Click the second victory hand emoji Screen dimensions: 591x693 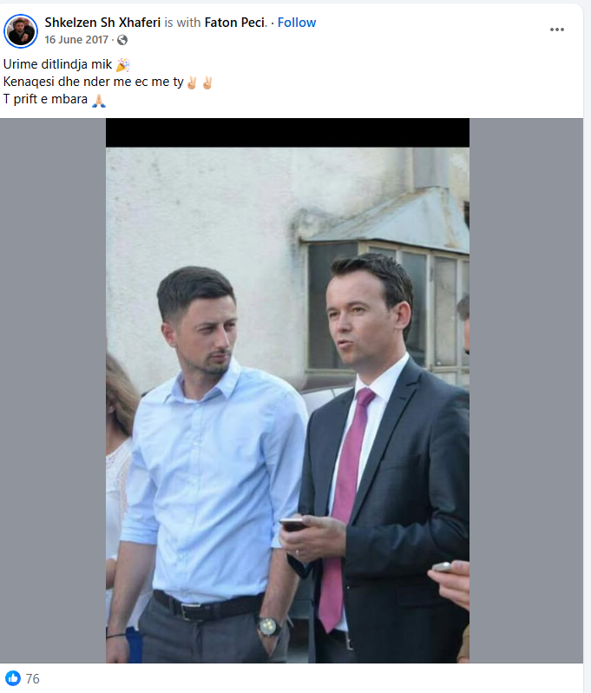[207, 82]
